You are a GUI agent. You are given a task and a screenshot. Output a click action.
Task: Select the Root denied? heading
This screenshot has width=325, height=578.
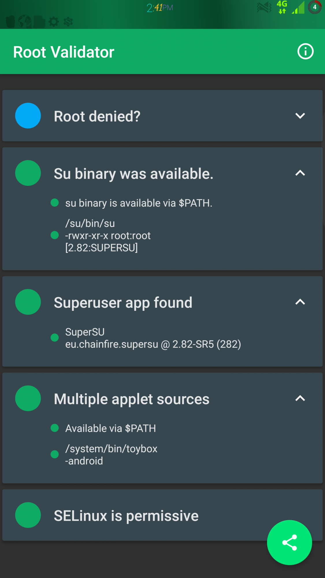(x=97, y=116)
